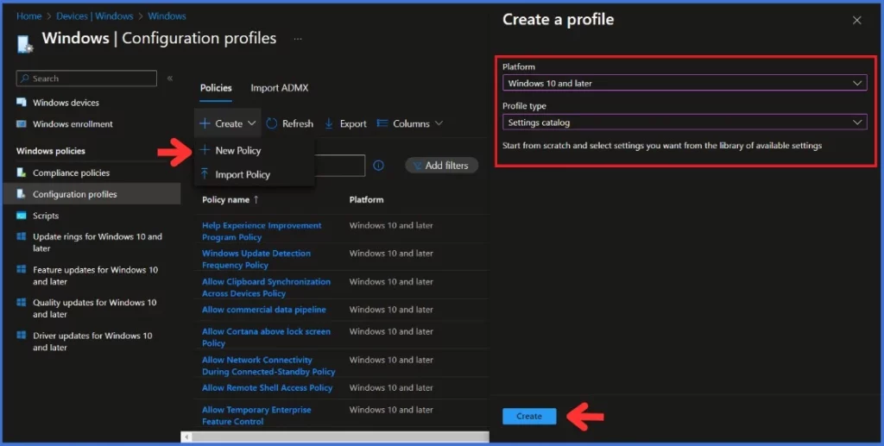Open Windows enrollment in sidebar

point(73,124)
